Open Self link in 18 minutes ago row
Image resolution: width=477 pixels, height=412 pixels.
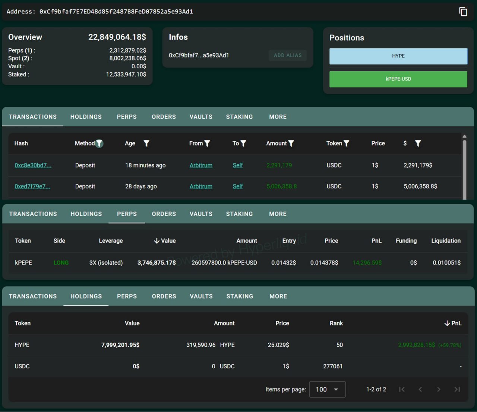click(238, 165)
